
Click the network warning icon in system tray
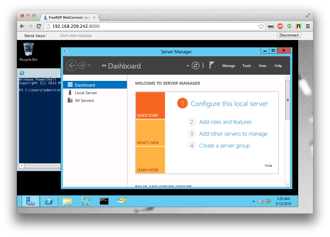tap(268, 201)
